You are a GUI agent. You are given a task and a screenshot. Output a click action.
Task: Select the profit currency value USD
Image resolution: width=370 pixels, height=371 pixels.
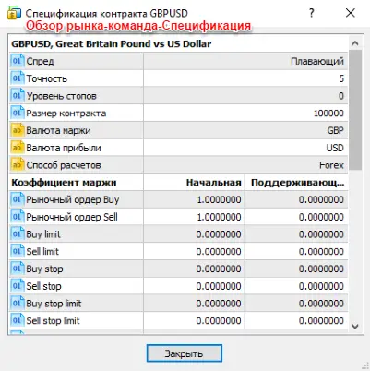click(x=335, y=148)
